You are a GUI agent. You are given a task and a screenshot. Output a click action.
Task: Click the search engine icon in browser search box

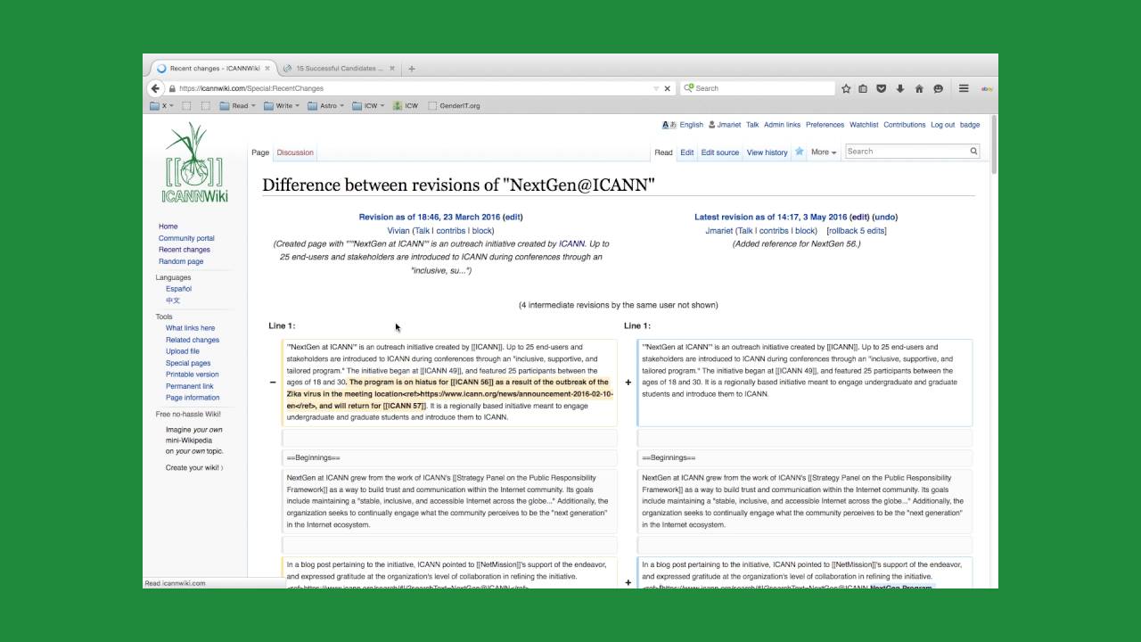click(x=689, y=88)
